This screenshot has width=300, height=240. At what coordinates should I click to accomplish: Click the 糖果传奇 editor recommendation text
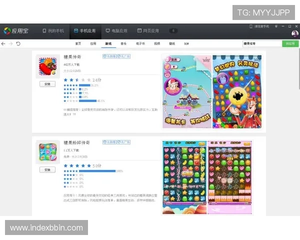110,112
